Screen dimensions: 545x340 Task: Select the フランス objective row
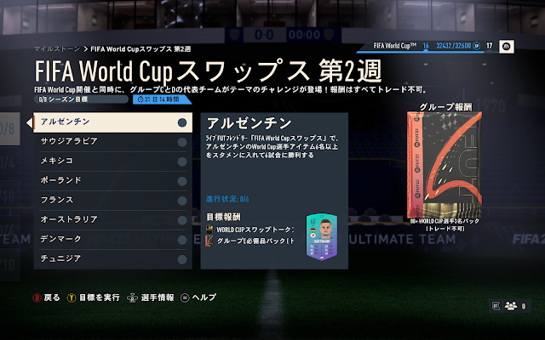click(112, 201)
